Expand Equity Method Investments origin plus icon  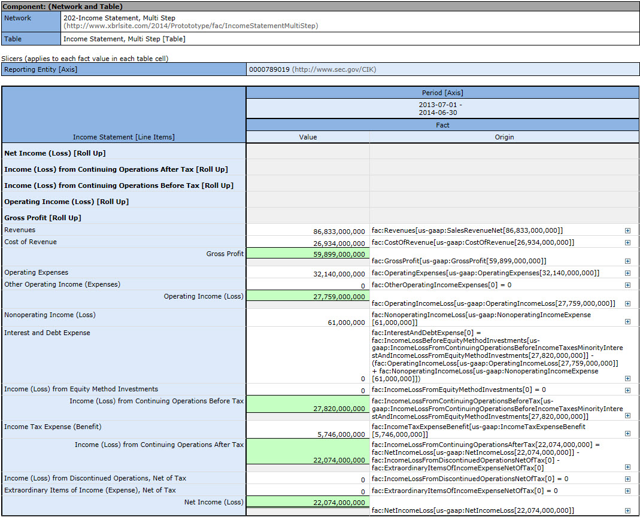(x=627, y=390)
